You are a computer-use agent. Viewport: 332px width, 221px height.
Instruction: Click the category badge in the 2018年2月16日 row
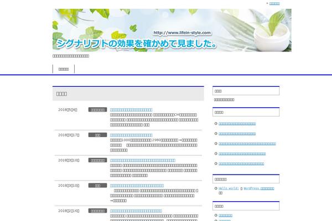tap(97, 211)
